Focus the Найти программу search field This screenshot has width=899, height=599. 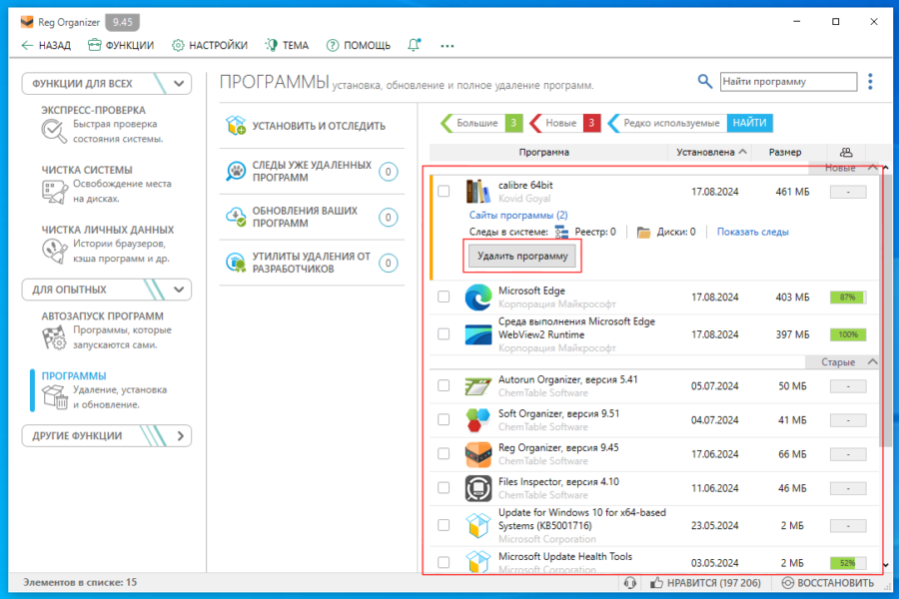pyautogui.click(x=788, y=82)
